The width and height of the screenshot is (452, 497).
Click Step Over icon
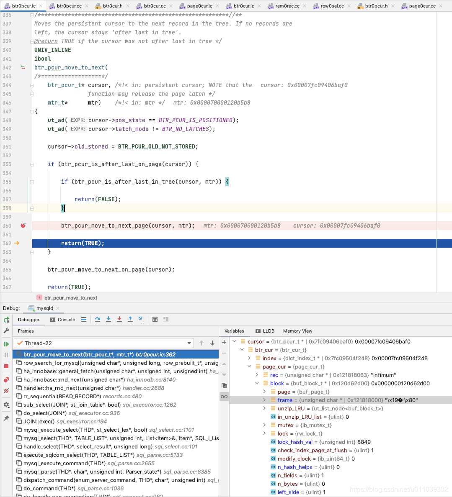[98, 320]
